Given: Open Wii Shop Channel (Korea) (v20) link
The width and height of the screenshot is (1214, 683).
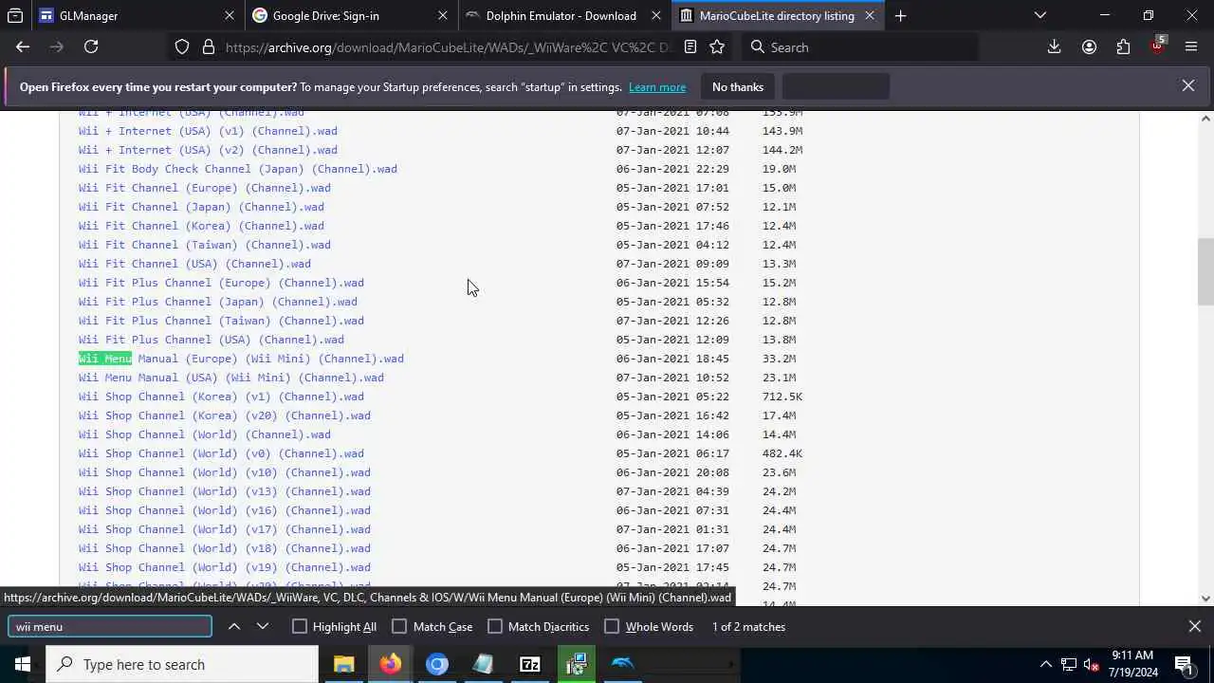Looking at the screenshot, I should [225, 415].
